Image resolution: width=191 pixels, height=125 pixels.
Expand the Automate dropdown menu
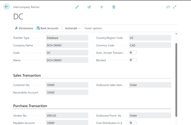pos(73,28)
